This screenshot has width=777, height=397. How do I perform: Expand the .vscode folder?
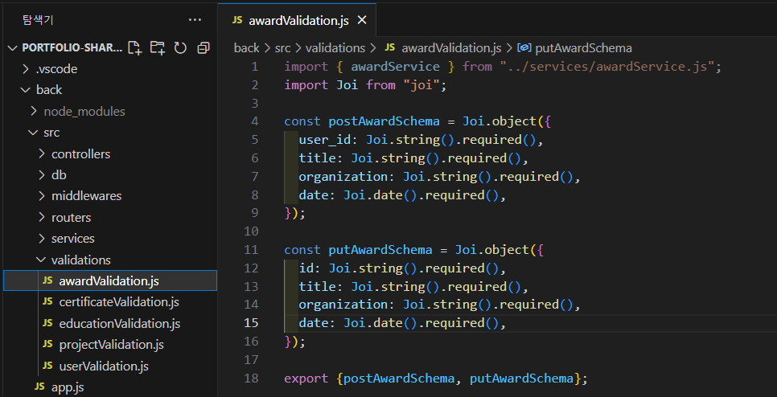point(26,69)
